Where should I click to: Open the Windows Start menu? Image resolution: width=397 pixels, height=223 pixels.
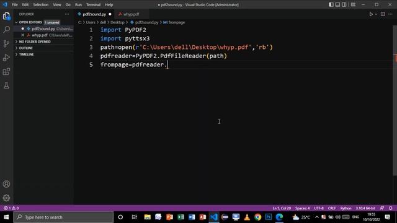6,217
